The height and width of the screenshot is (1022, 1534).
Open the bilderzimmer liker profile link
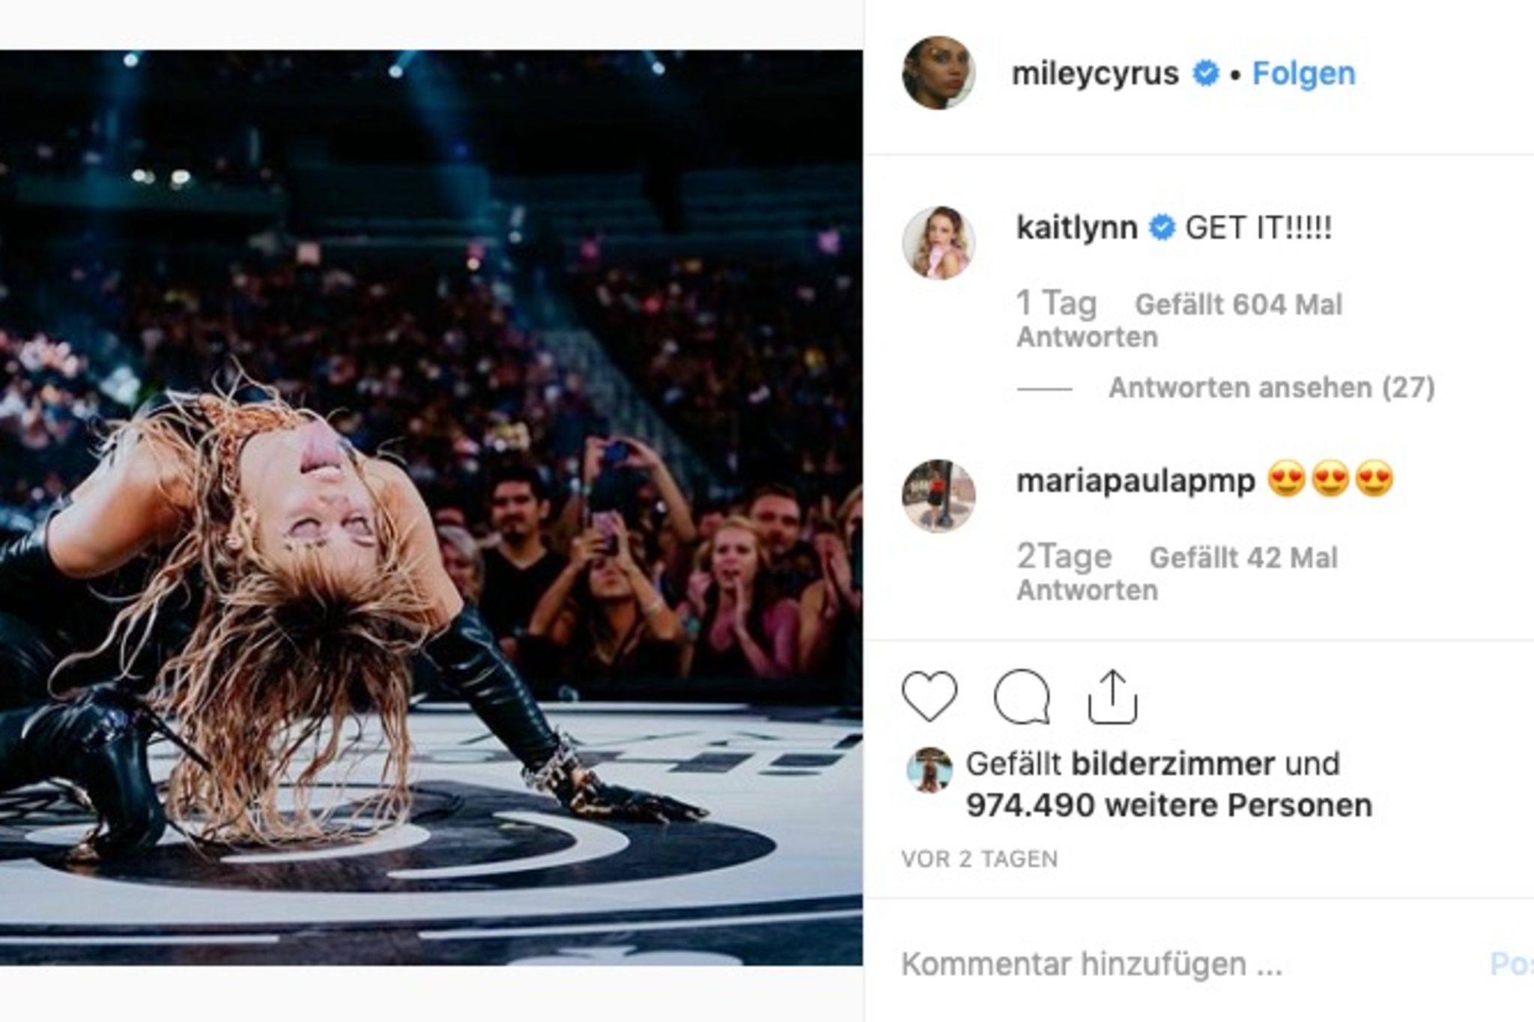tap(1173, 764)
